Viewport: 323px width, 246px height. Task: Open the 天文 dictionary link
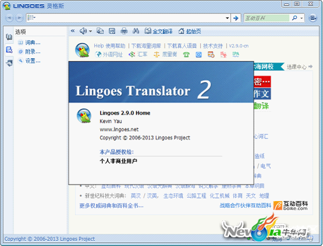tap(251, 196)
